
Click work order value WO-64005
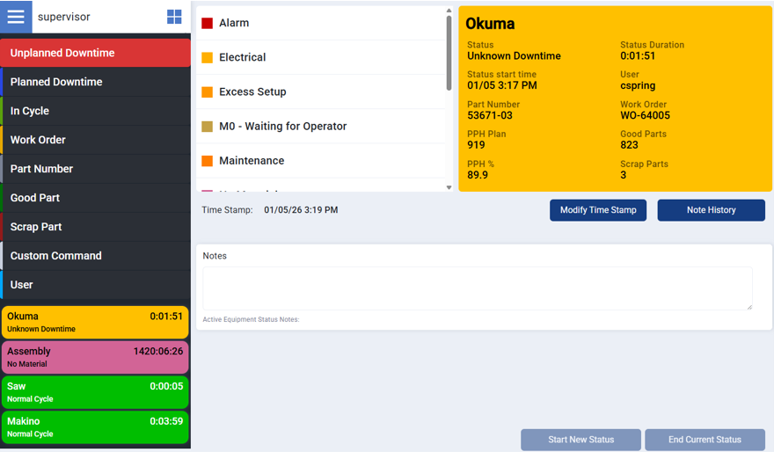tap(646, 115)
